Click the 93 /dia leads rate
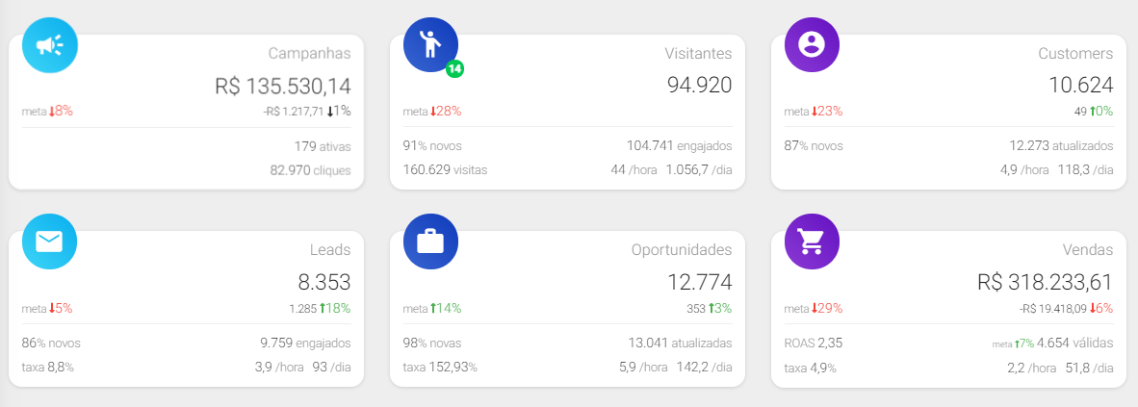This screenshot has height=407, width=1138. tap(331, 368)
